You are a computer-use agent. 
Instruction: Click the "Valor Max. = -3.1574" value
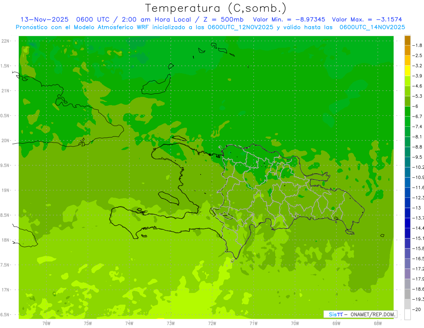tap(367, 19)
